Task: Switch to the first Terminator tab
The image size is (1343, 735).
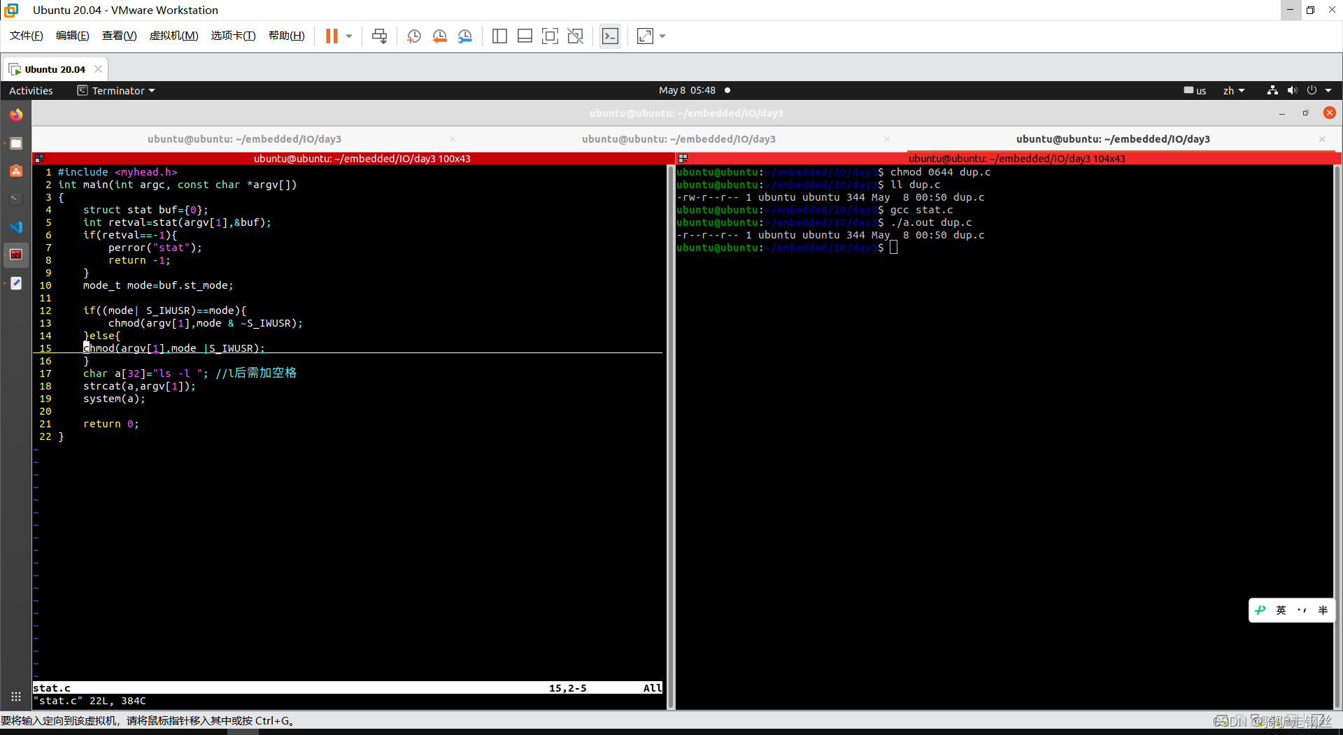Action: 244,139
